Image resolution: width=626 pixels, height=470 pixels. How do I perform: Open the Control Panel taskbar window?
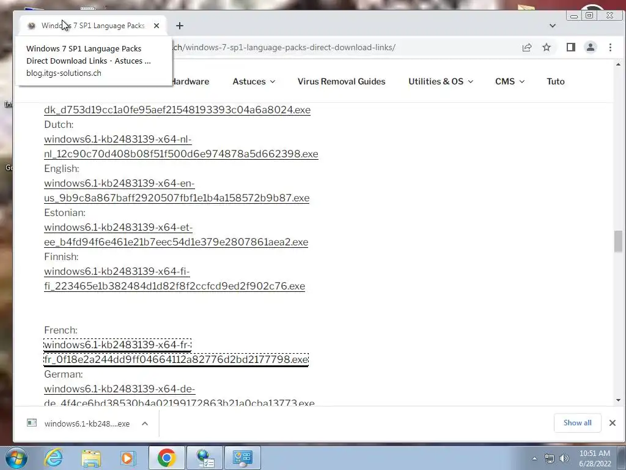[242, 458]
